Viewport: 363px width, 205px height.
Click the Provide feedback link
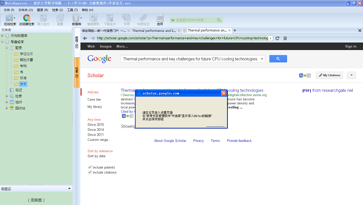pos(239,141)
